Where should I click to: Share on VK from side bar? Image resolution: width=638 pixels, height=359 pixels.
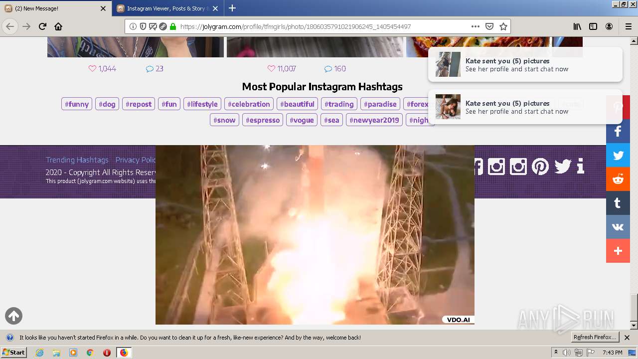point(618,227)
